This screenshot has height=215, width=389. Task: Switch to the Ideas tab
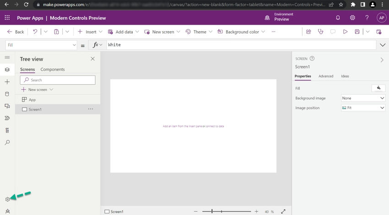[x=345, y=76]
